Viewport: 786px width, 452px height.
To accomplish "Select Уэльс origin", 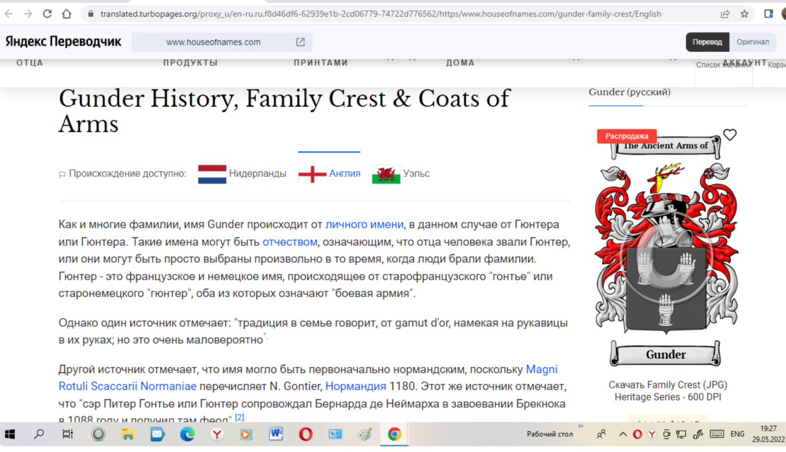I will click(416, 174).
